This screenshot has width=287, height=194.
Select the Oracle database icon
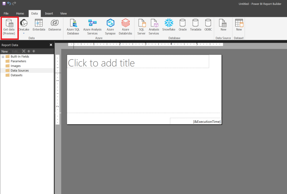[x=183, y=26]
